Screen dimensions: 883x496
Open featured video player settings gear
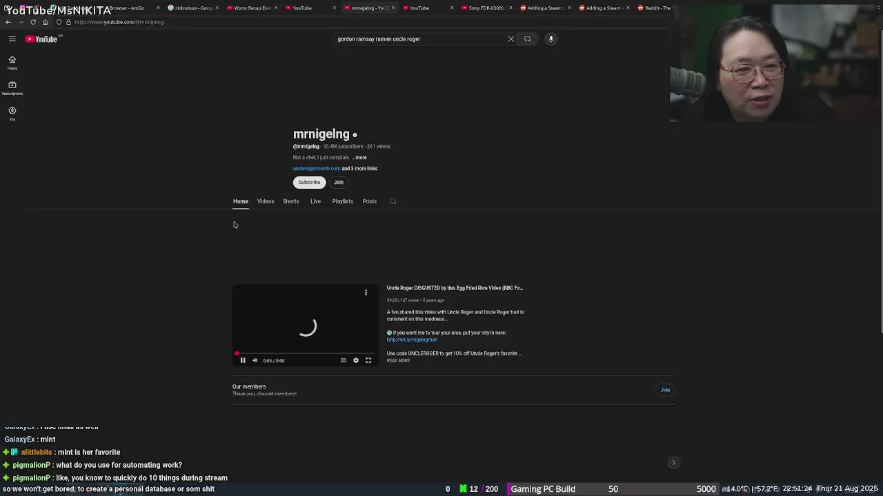pyautogui.click(x=356, y=360)
